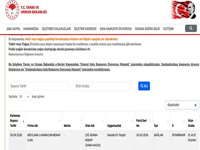Focus the Ürün Grubu input field

coord(102,86)
